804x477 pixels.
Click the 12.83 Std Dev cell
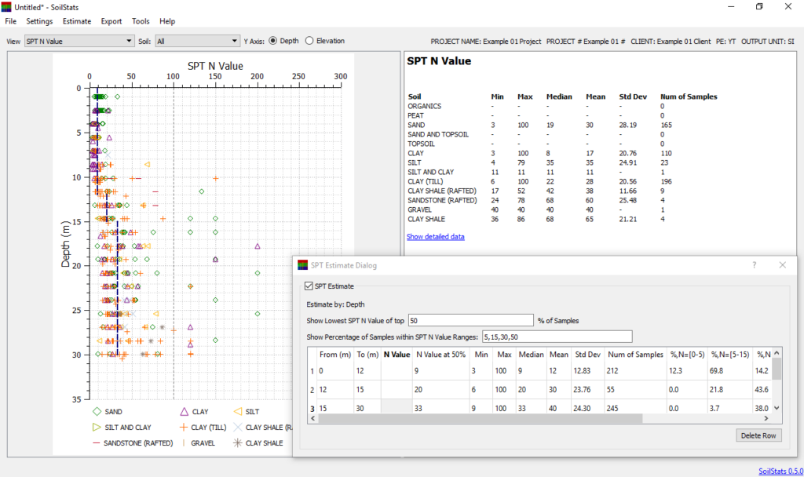(587, 371)
